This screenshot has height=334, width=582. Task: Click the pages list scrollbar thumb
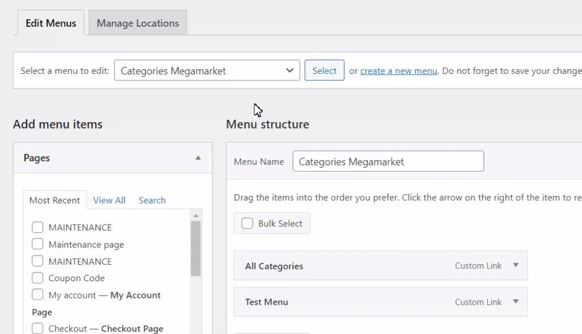(x=196, y=247)
